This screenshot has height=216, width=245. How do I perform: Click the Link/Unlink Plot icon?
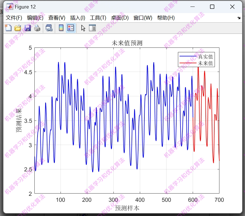pyautogui.click(x=49, y=28)
